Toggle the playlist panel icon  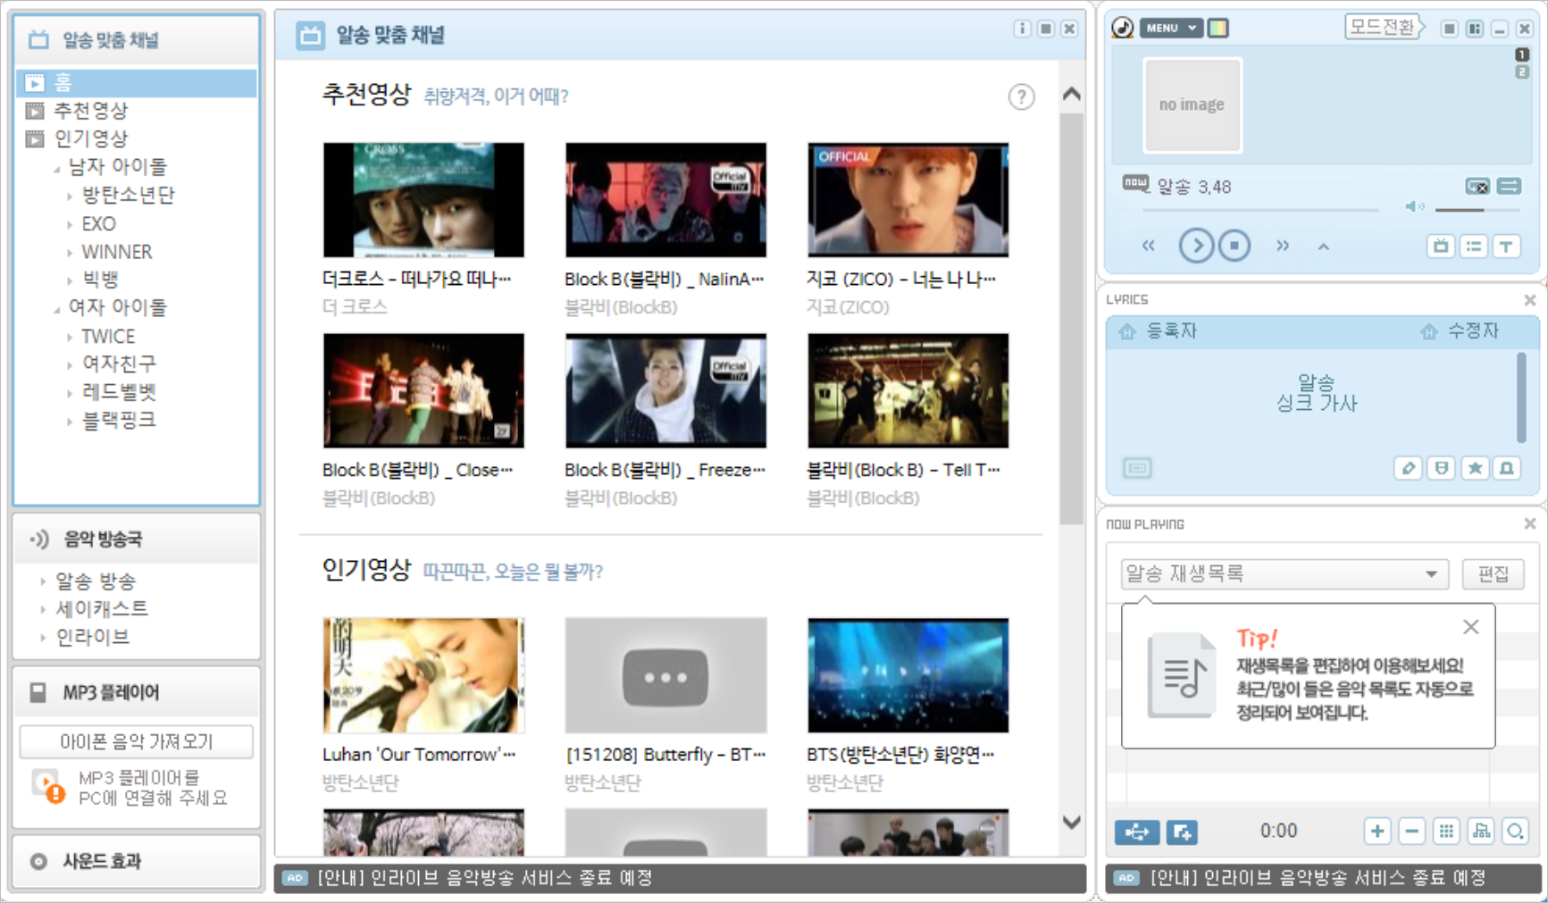point(1474,247)
